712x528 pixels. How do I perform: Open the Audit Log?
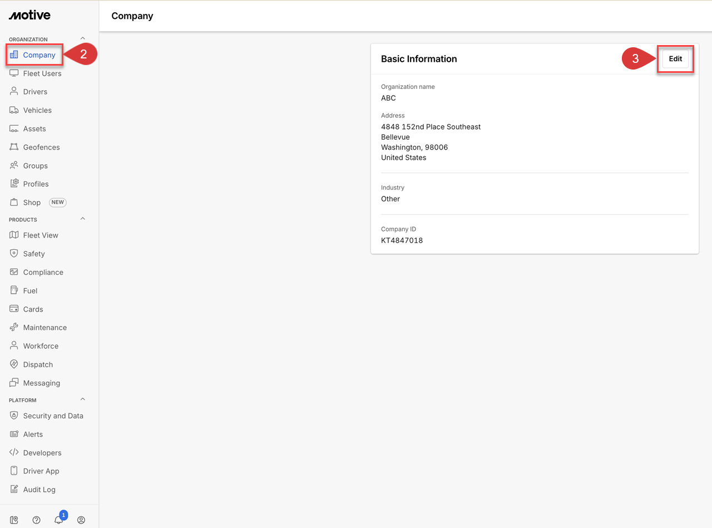(39, 489)
